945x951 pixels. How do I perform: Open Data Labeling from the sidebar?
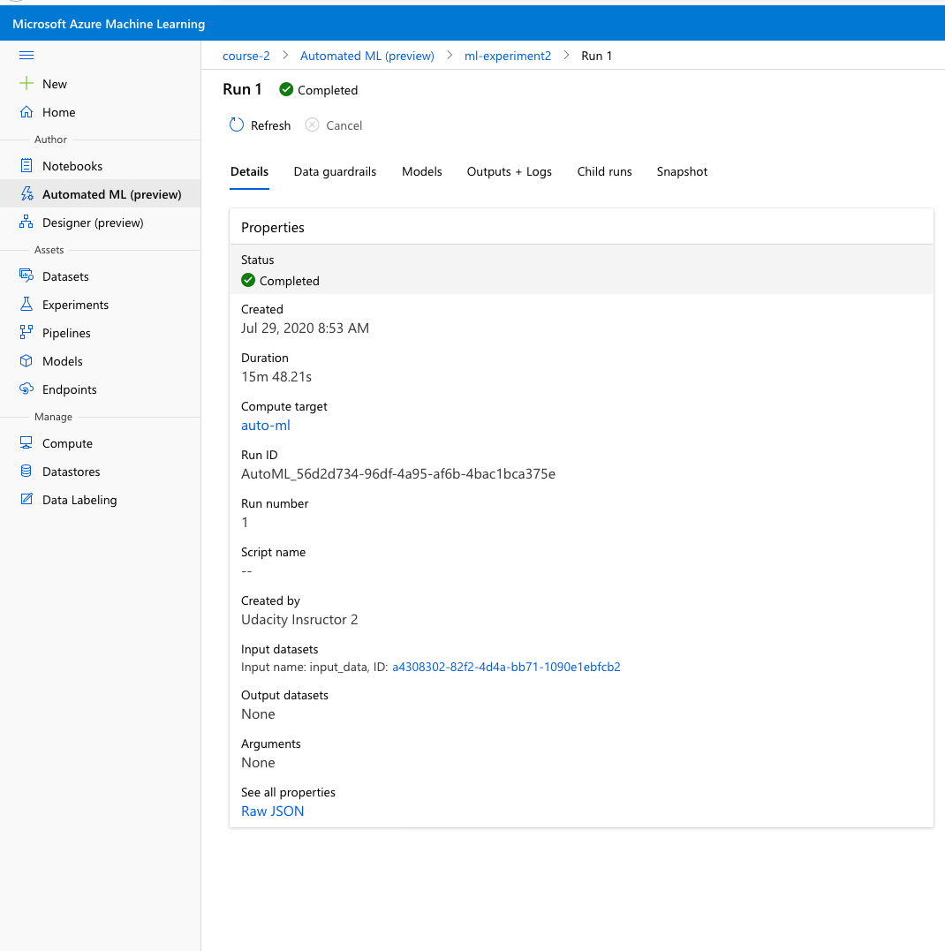pyautogui.click(x=79, y=500)
